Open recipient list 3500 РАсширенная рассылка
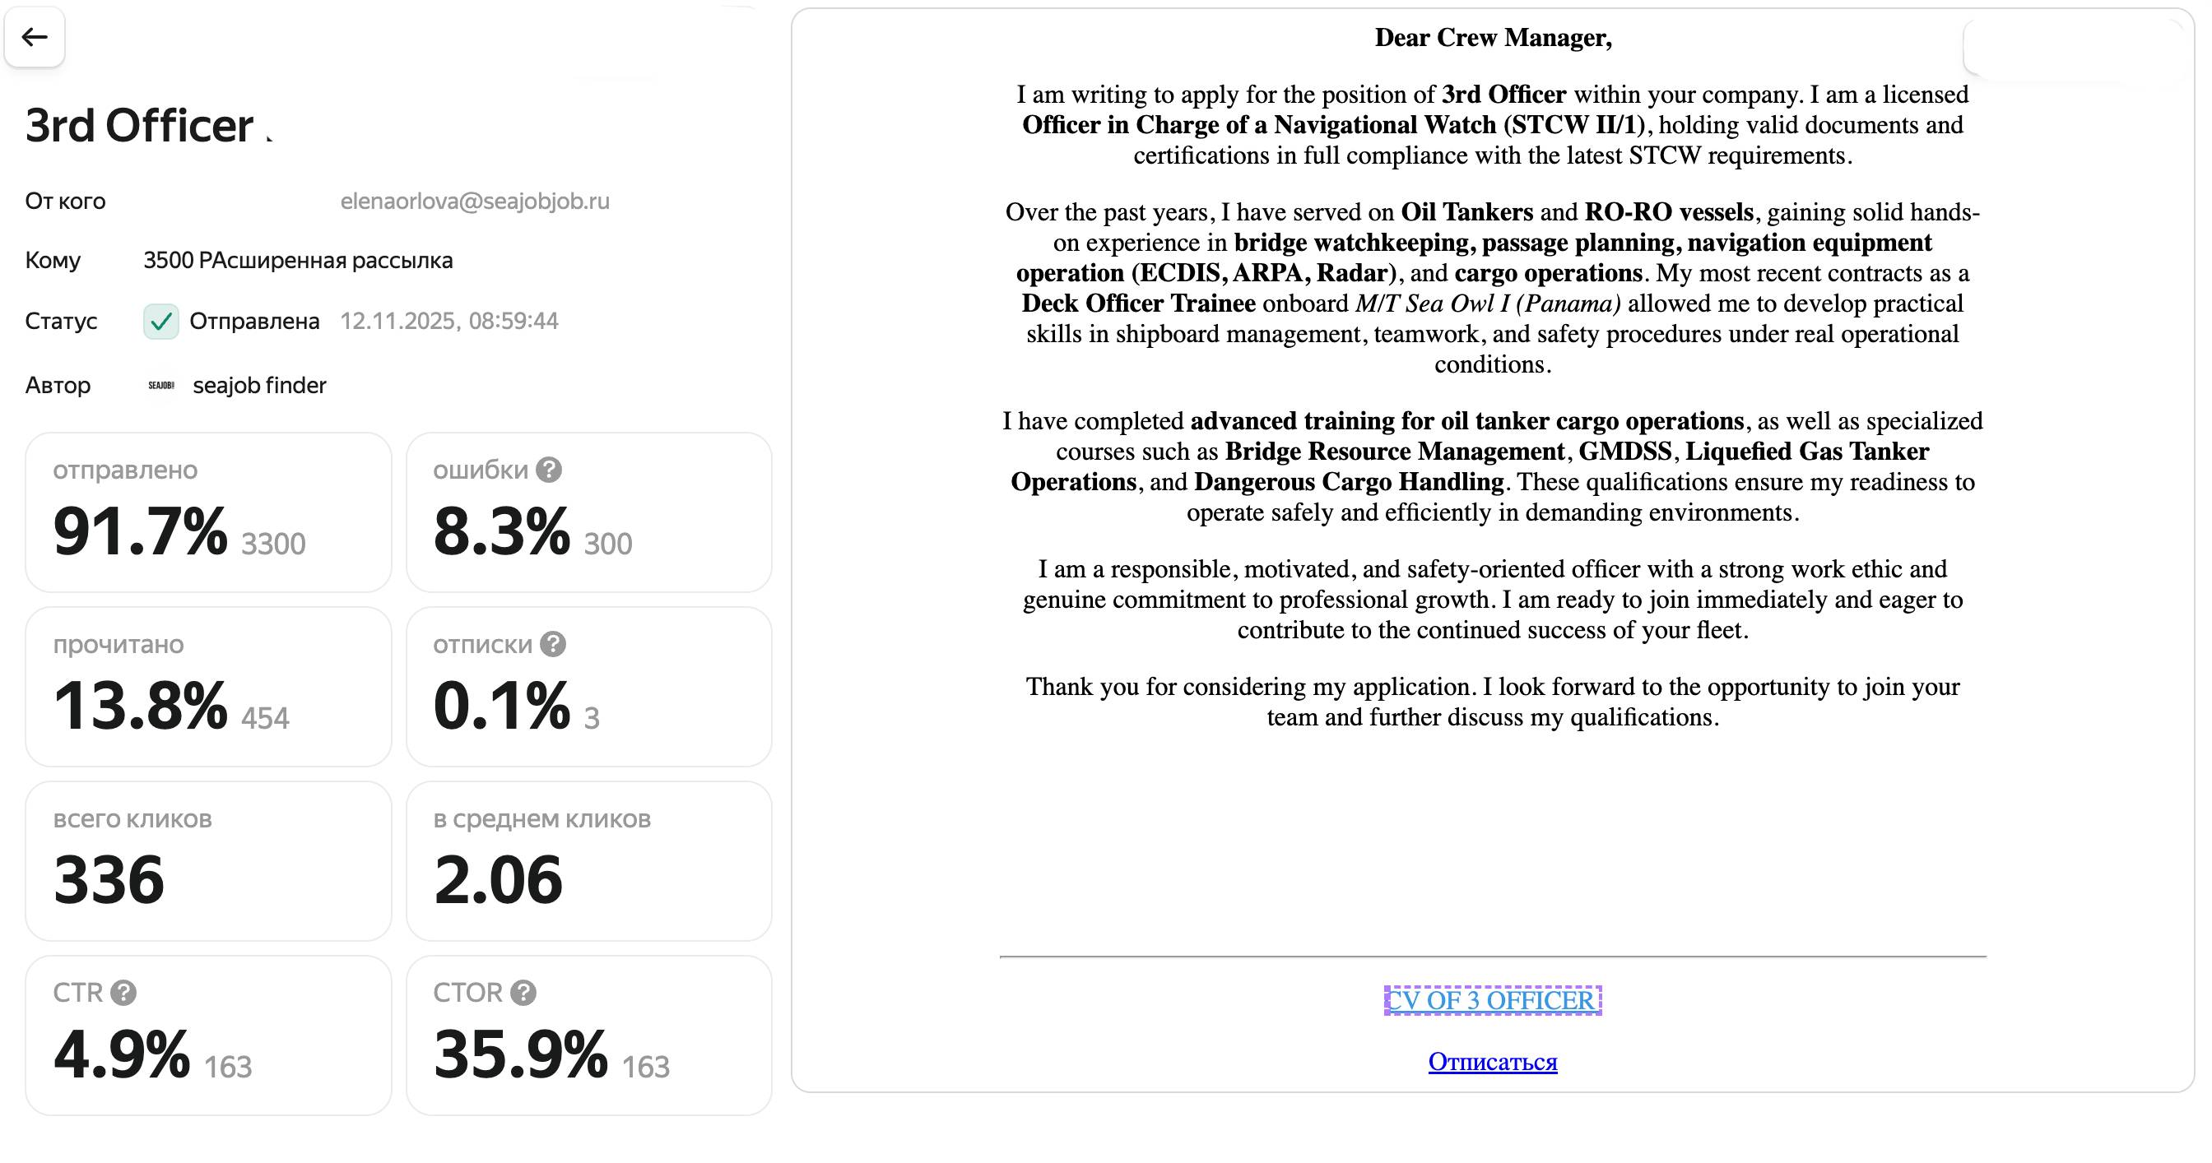The width and height of the screenshot is (2212, 1163). click(x=297, y=260)
